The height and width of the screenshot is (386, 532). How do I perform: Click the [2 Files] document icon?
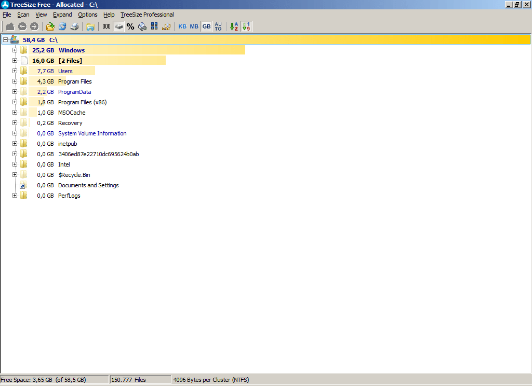pyautogui.click(x=24, y=60)
